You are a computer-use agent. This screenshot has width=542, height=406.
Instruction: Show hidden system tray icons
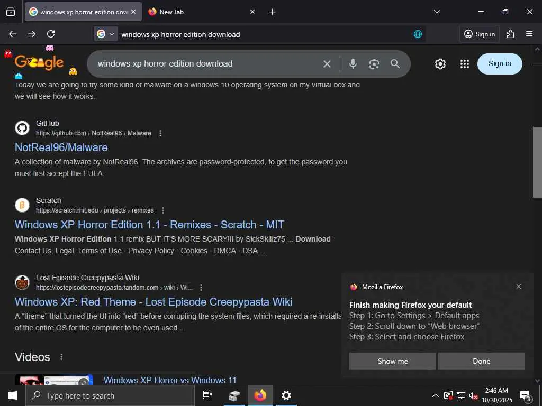click(x=436, y=395)
